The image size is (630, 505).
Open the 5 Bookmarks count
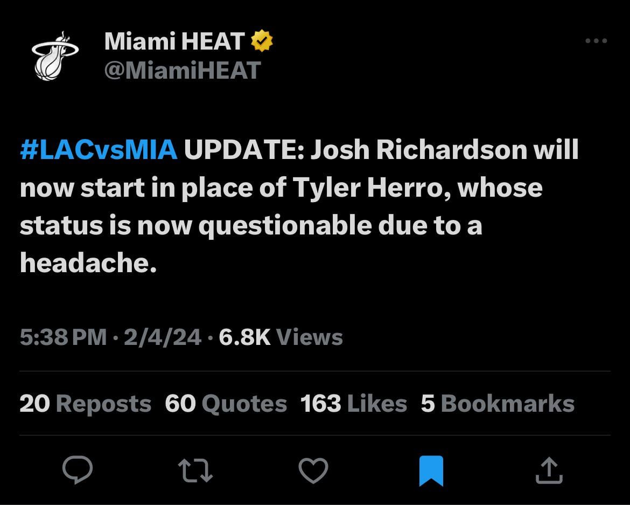click(498, 404)
